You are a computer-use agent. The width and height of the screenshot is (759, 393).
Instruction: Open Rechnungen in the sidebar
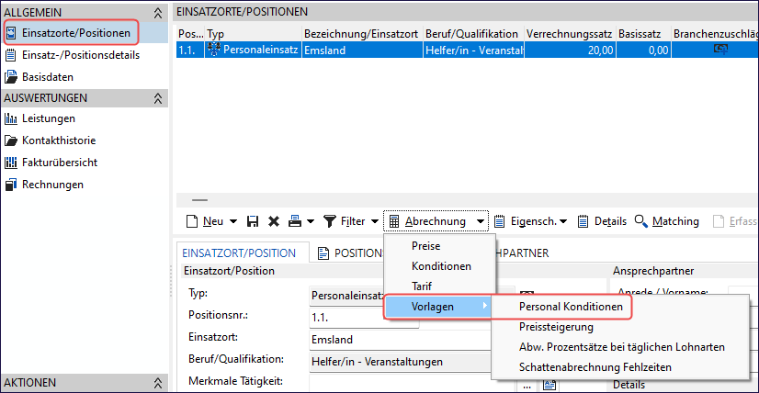tap(52, 185)
